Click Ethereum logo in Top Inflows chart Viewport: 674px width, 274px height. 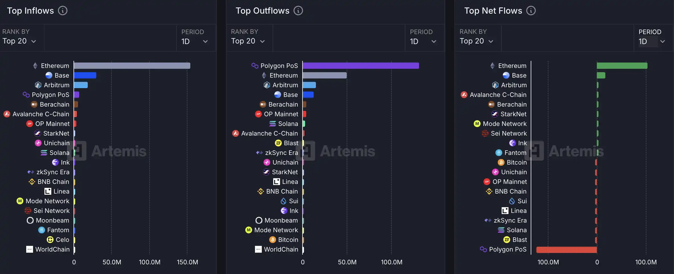pyautogui.click(x=35, y=66)
